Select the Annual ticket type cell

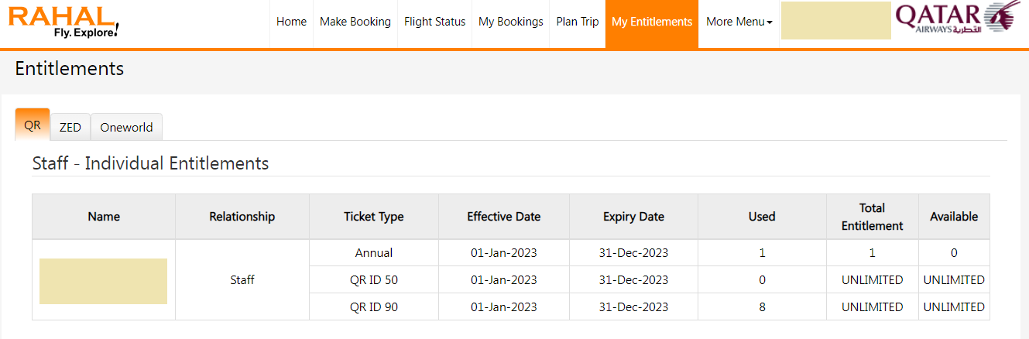tap(374, 253)
